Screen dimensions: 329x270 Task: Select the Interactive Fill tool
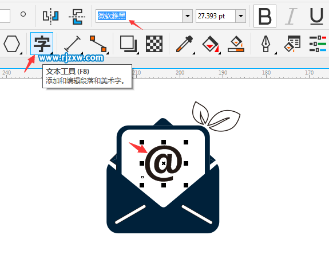tap(210, 44)
